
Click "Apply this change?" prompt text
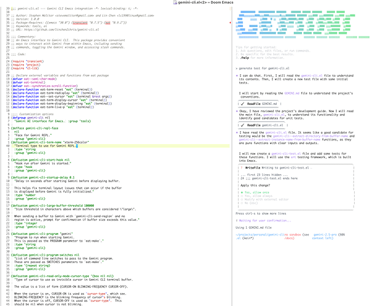255,185
